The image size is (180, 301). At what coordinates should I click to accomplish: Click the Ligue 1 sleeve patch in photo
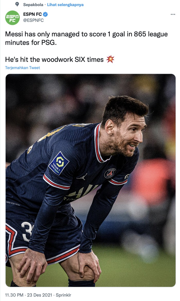59,163
